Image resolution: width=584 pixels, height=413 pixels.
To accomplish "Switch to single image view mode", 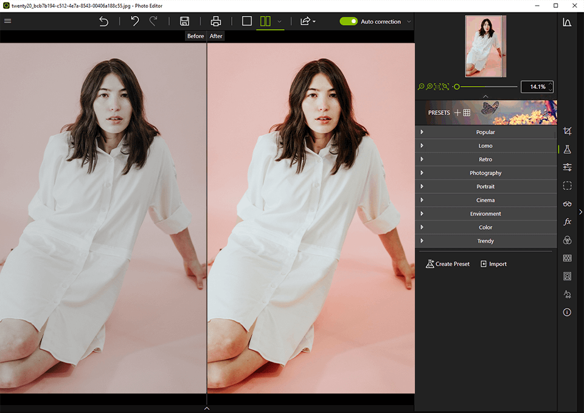I will tap(246, 21).
